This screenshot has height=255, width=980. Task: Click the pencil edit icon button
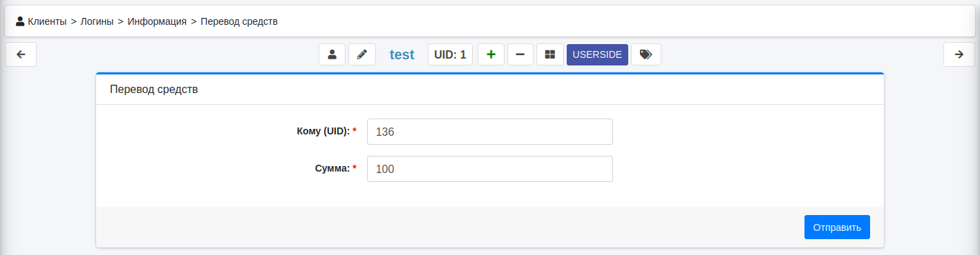(362, 54)
